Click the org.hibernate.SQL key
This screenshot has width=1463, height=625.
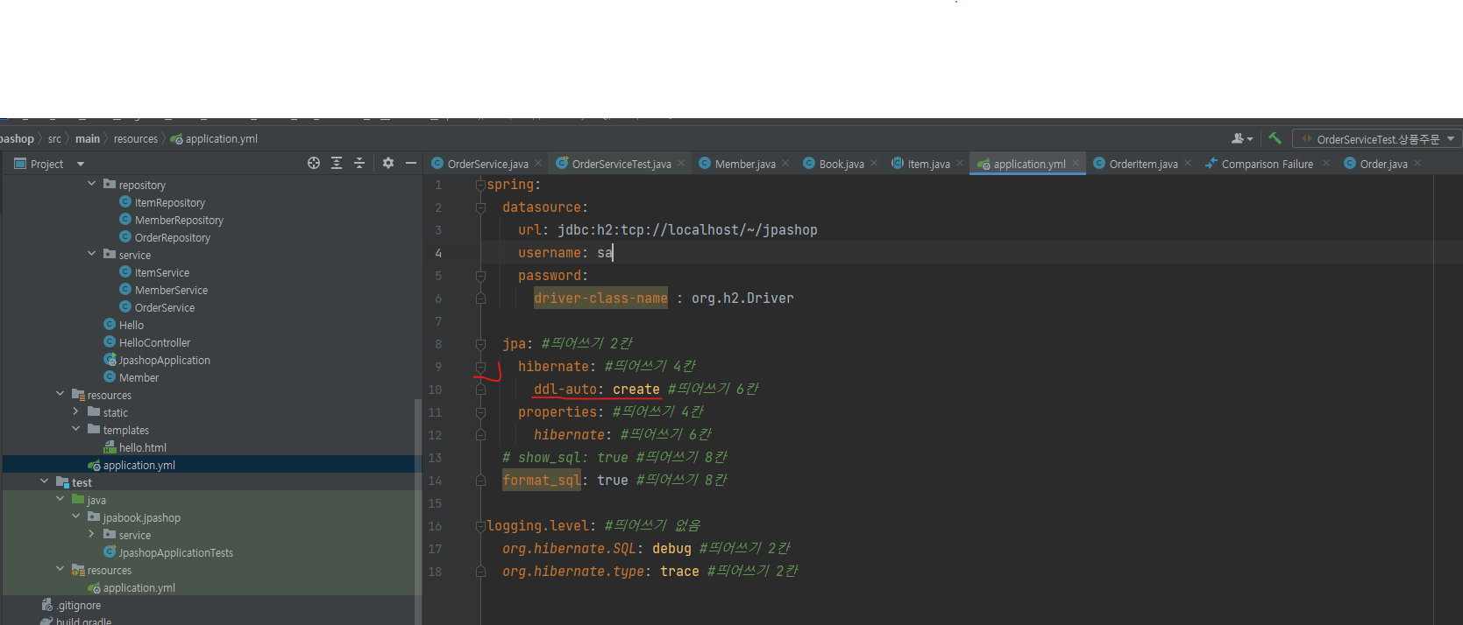tap(569, 549)
